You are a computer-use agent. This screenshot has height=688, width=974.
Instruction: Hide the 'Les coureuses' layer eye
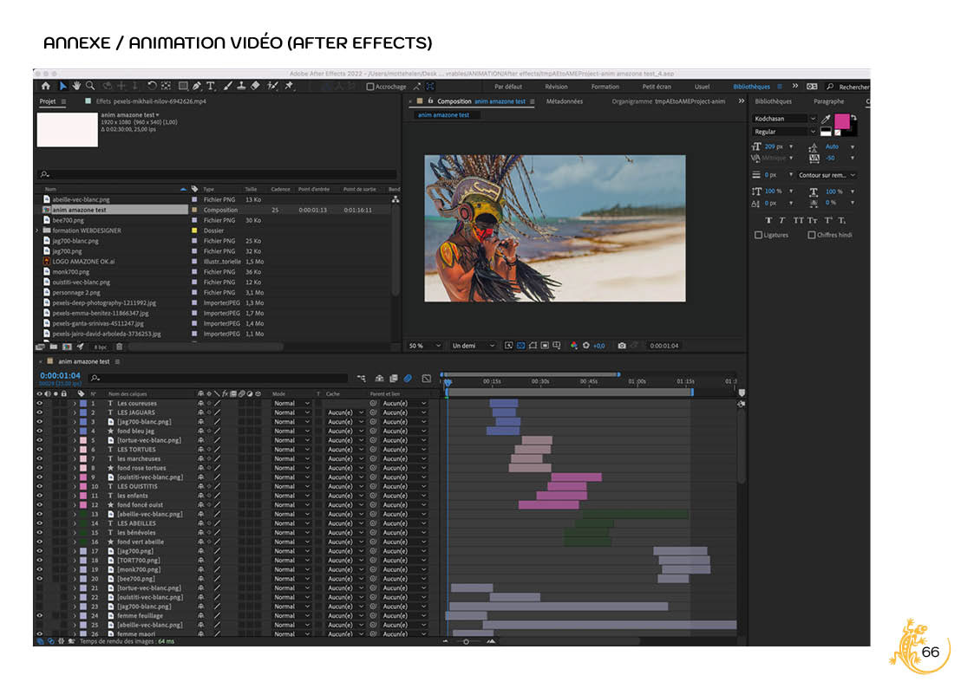[x=40, y=403]
